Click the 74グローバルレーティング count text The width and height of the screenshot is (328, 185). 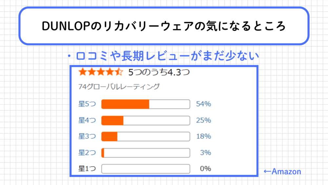(x=119, y=87)
